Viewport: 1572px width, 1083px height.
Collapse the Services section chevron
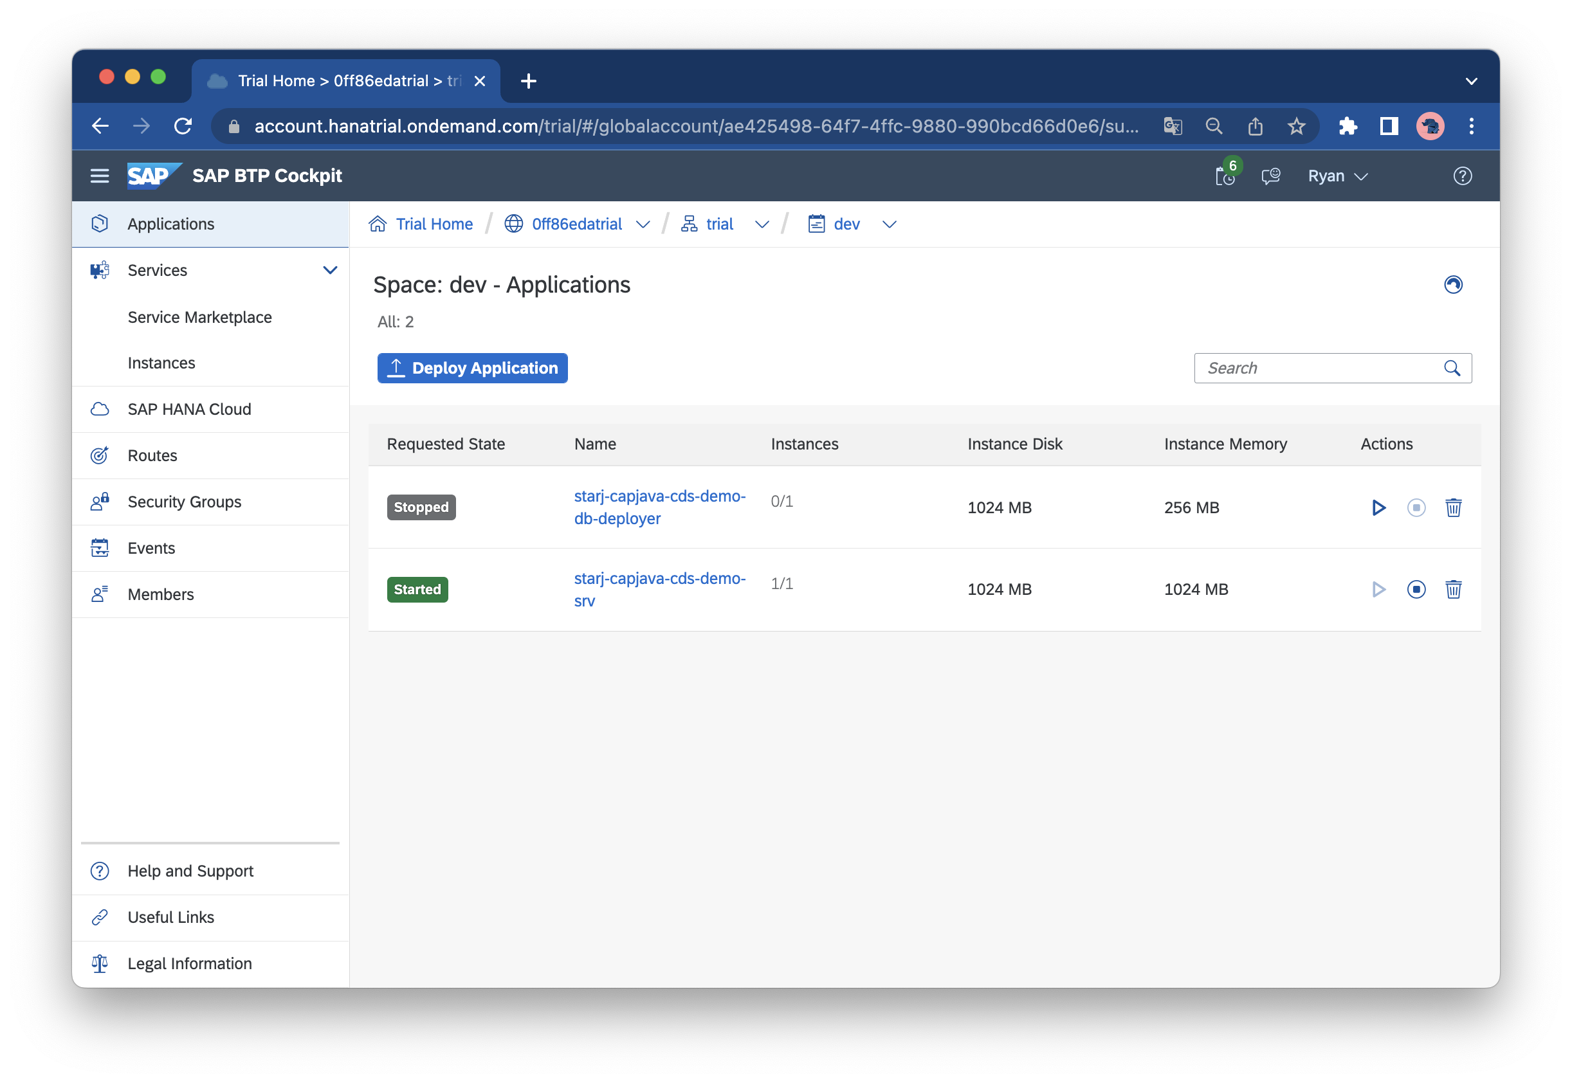coord(330,270)
